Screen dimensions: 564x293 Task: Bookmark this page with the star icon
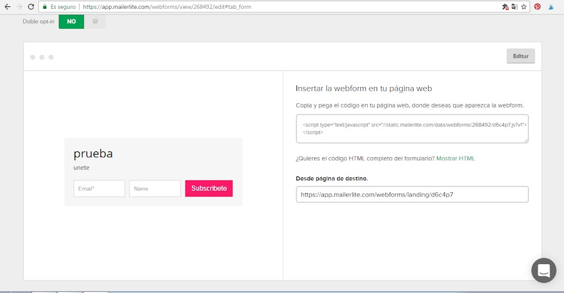(x=524, y=7)
